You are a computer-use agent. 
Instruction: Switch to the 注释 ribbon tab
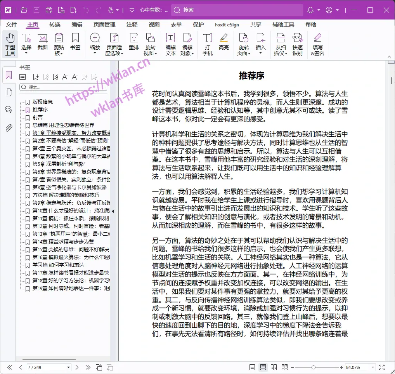(133, 24)
